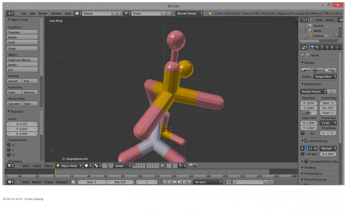Click the record auto-keyframe button in timeline
The height and width of the screenshot is (212, 345).
pos(229,182)
